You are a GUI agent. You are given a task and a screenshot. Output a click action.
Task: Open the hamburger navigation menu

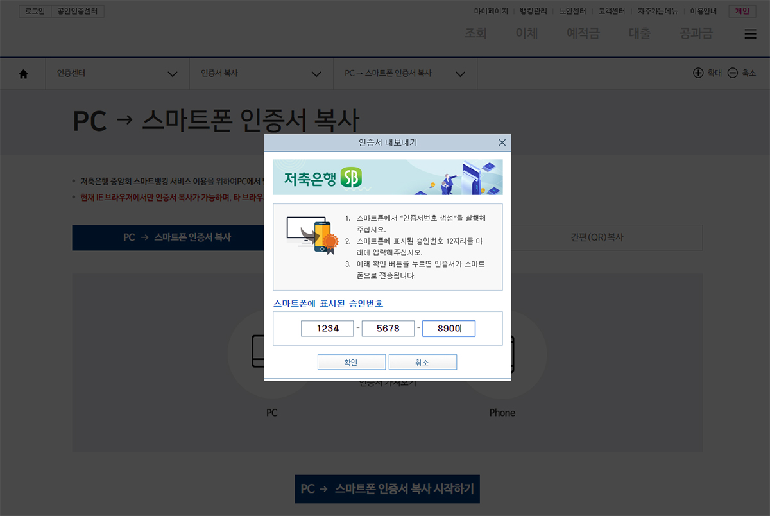point(750,34)
